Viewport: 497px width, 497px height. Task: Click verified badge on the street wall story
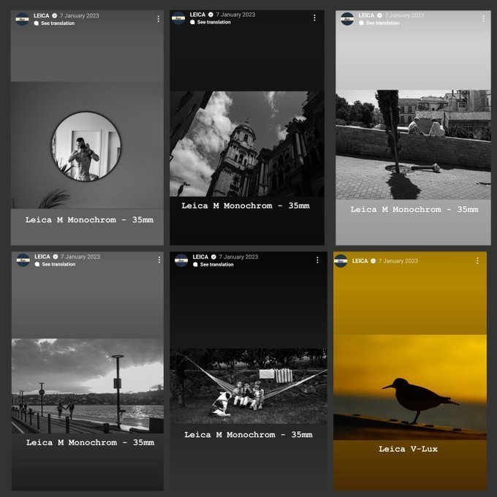click(380, 15)
